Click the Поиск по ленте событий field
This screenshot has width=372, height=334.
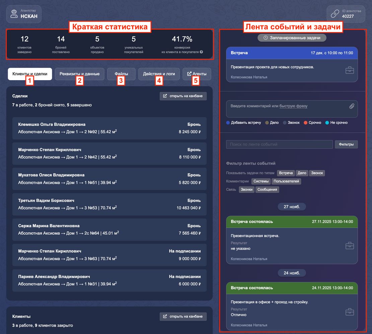(279, 144)
